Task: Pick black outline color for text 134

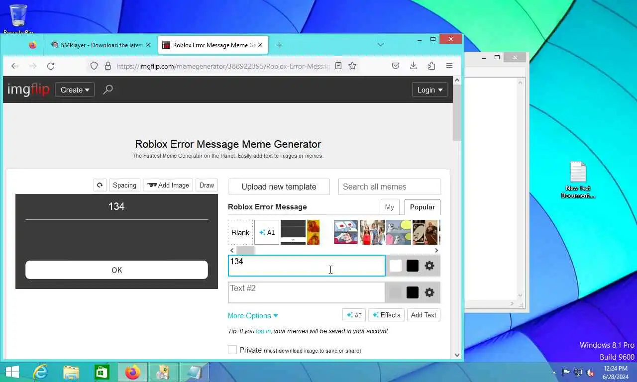Action: pyautogui.click(x=413, y=266)
